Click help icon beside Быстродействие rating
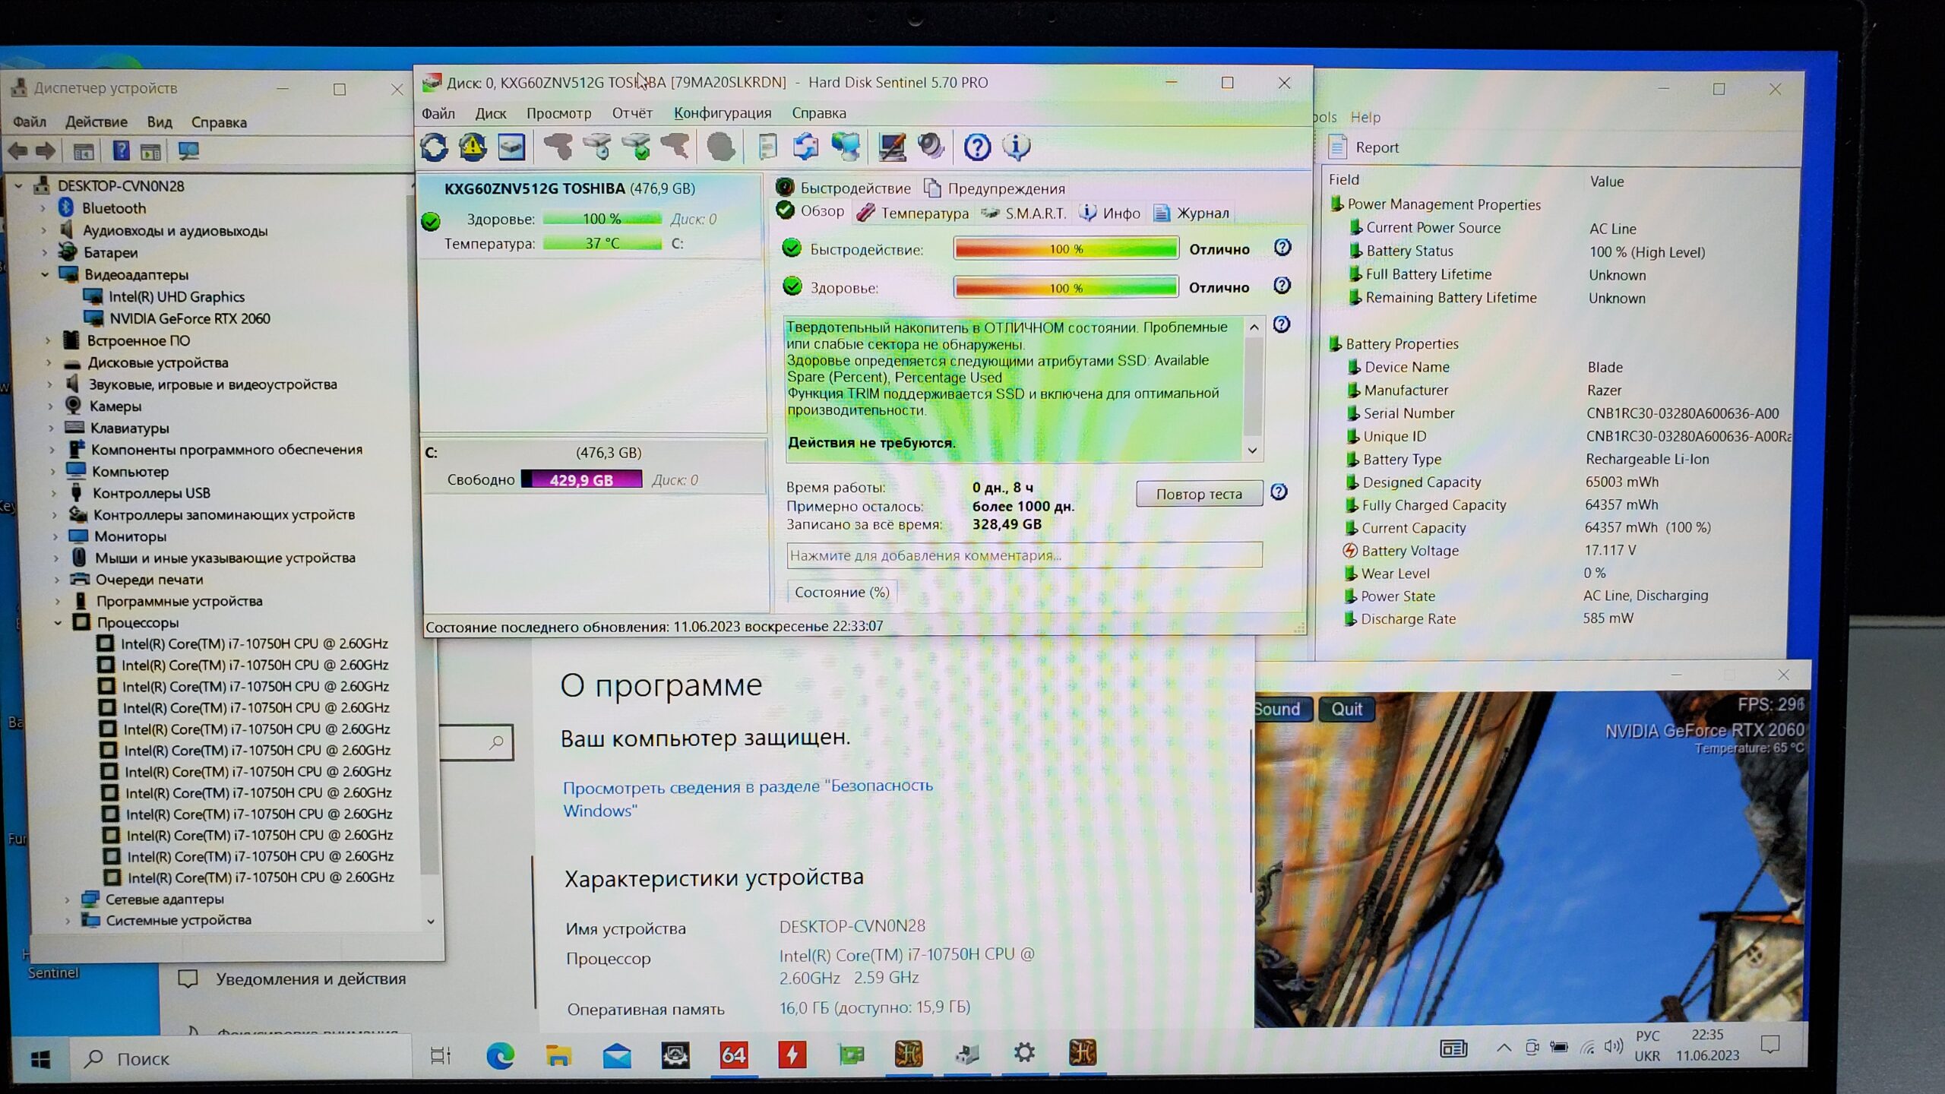The height and width of the screenshot is (1094, 1945). coord(1282,248)
